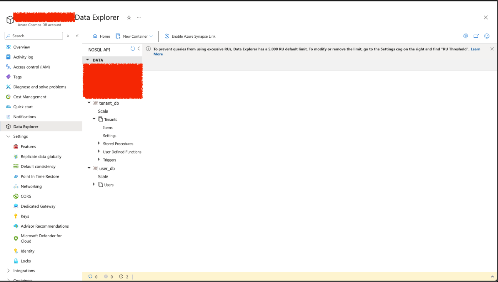This screenshot has width=498, height=282.
Task: Select the Users container label
Action: (x=109, y=185)
